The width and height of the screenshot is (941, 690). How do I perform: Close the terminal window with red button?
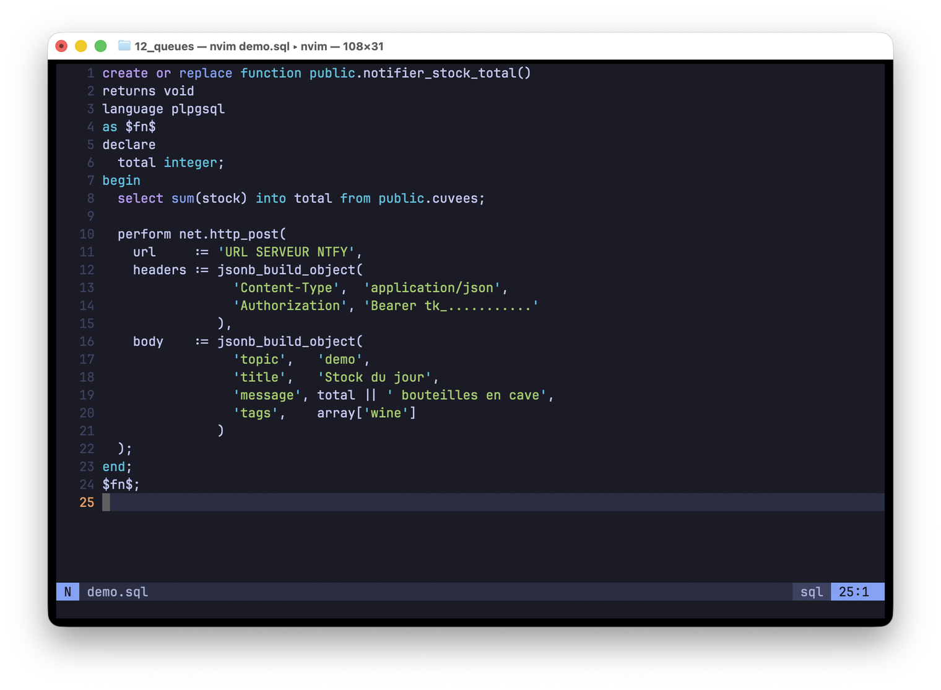click(61, 46)
